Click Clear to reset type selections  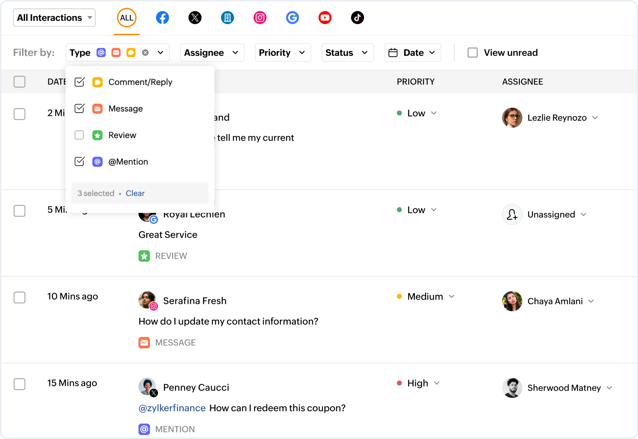[135, 193]
